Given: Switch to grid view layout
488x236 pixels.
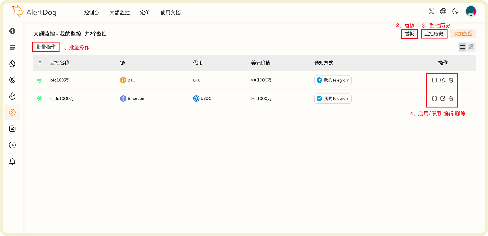Looking at the screenshot, I should pos(471,47).
